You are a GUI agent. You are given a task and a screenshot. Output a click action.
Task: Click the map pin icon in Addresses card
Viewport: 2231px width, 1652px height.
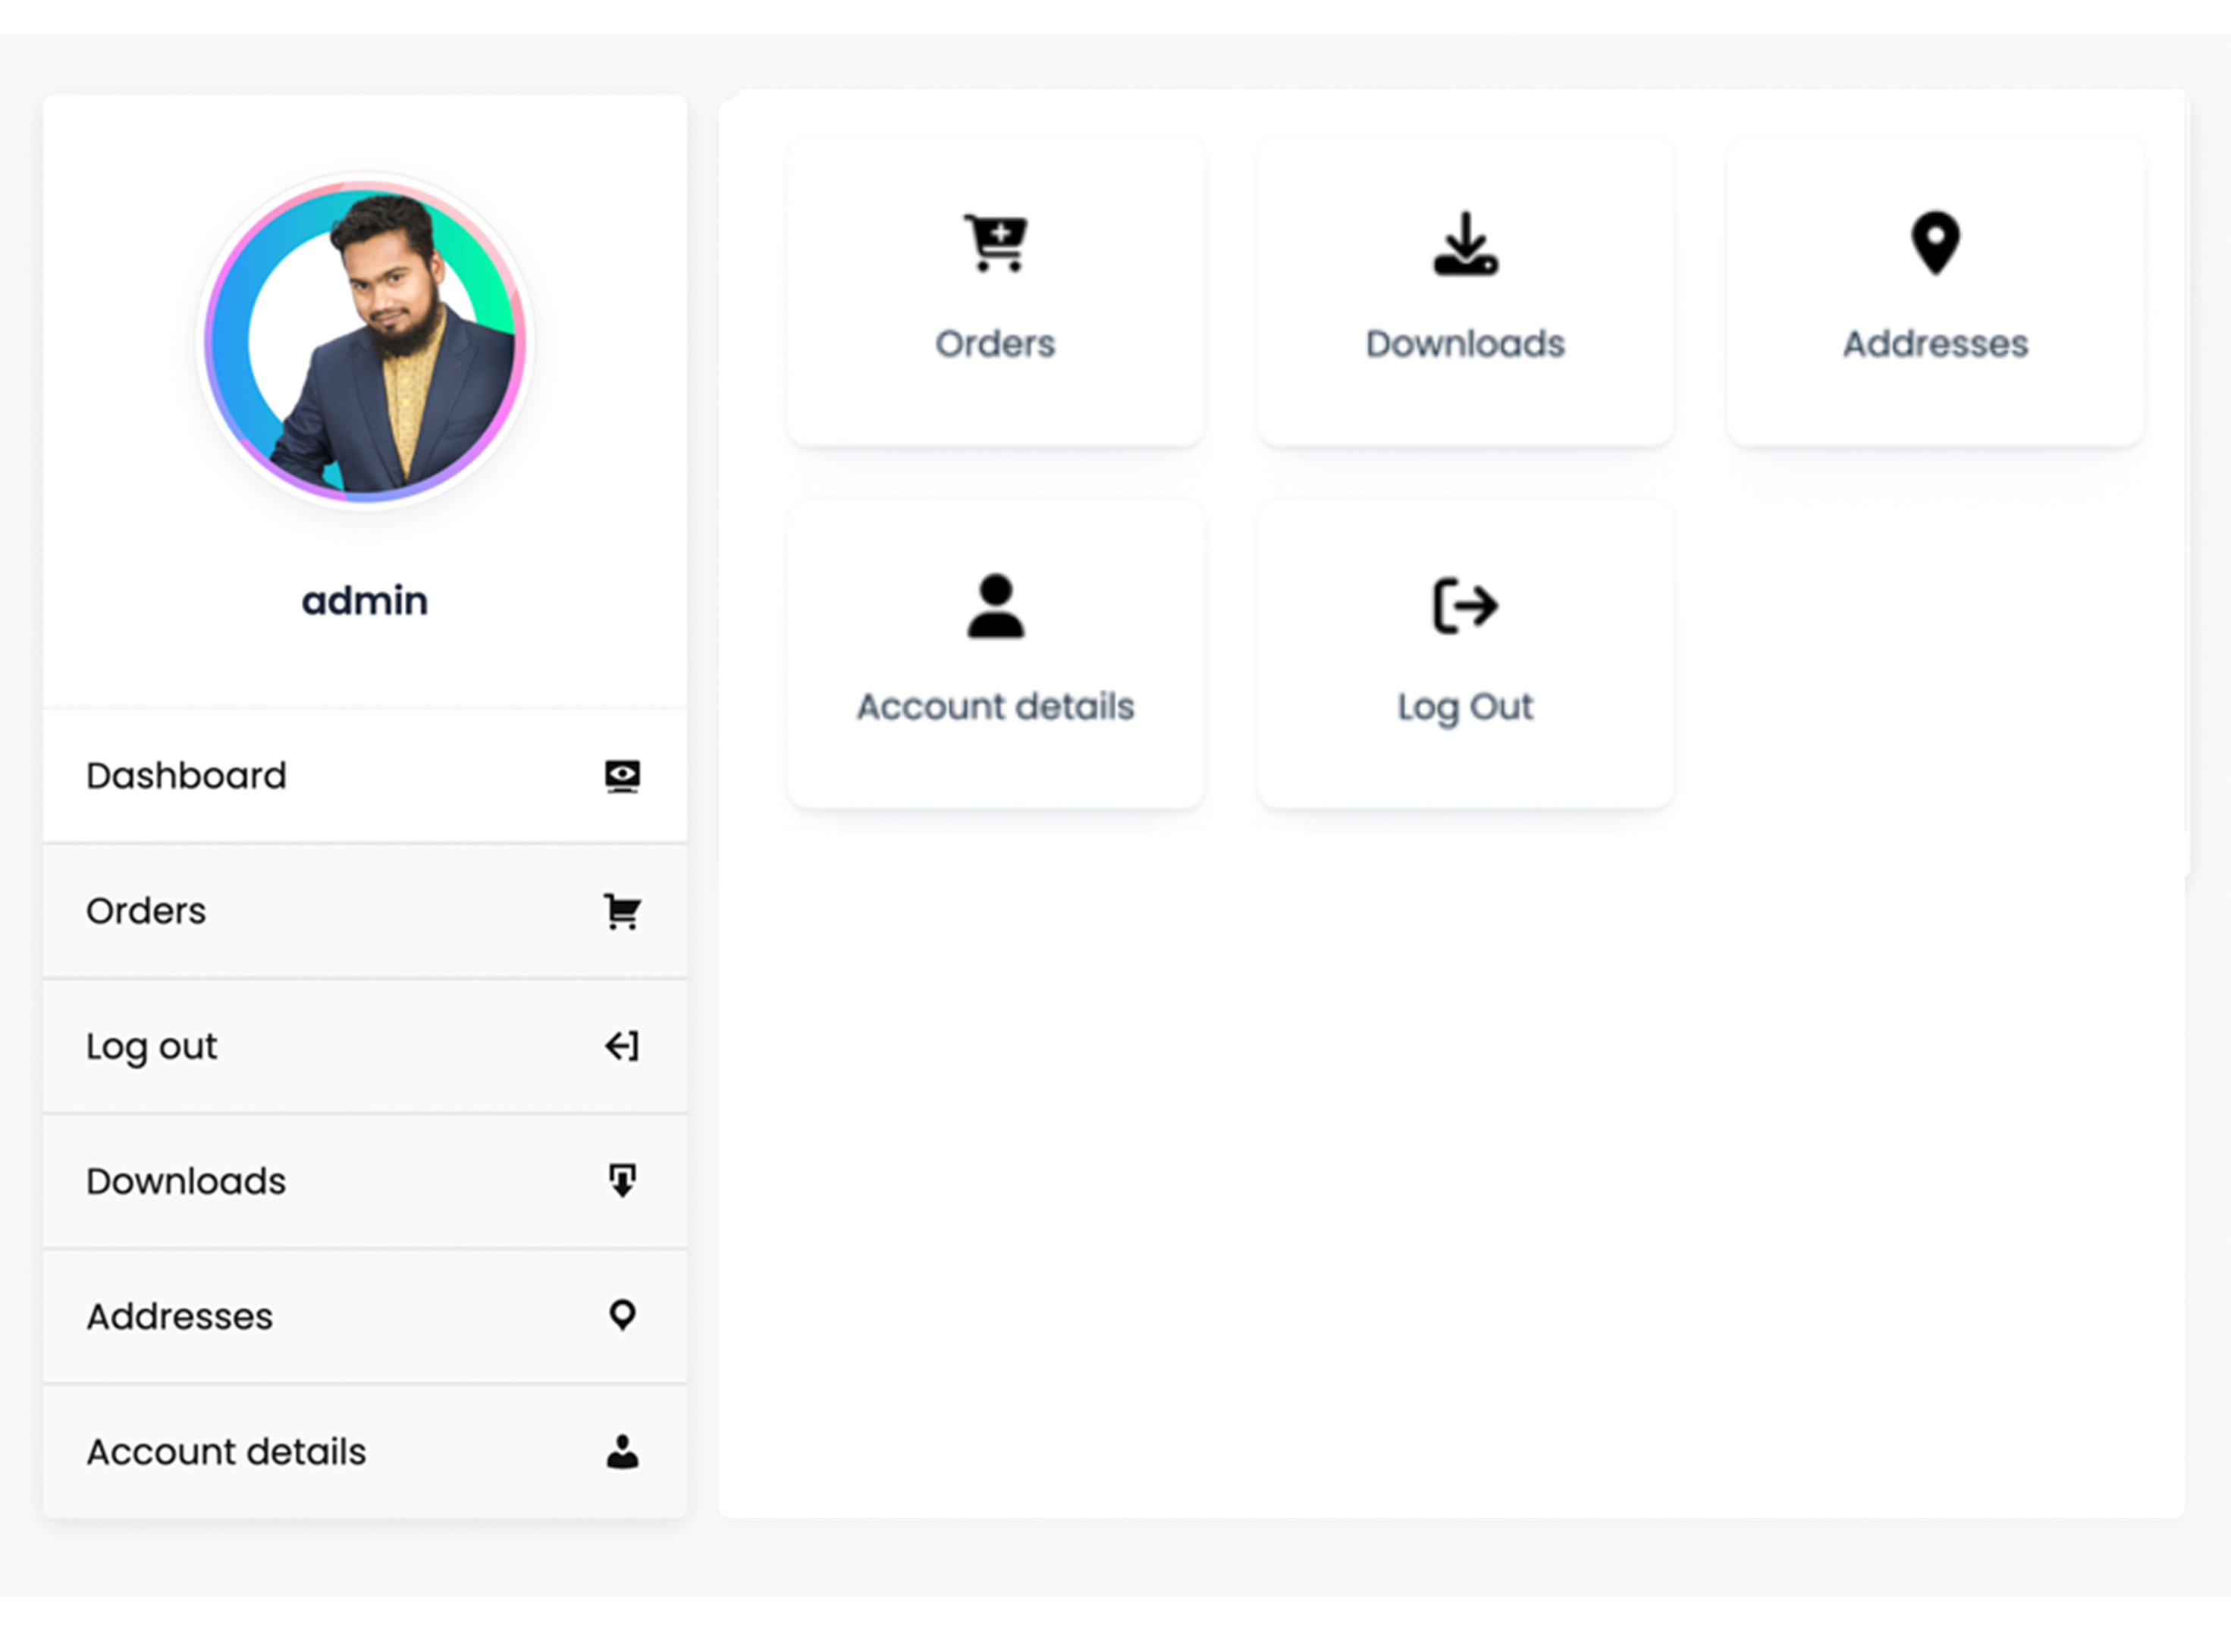coord(1935,243)
